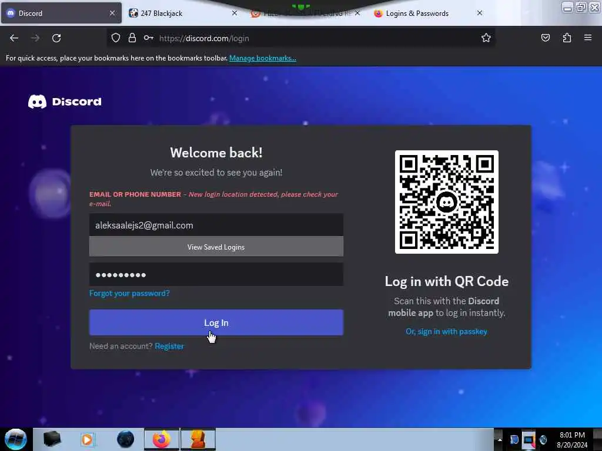Image resolution: width=602 pixels, height=451 pixels.
Task: Click the Welcome back! heading
Action: pos(216,153)
